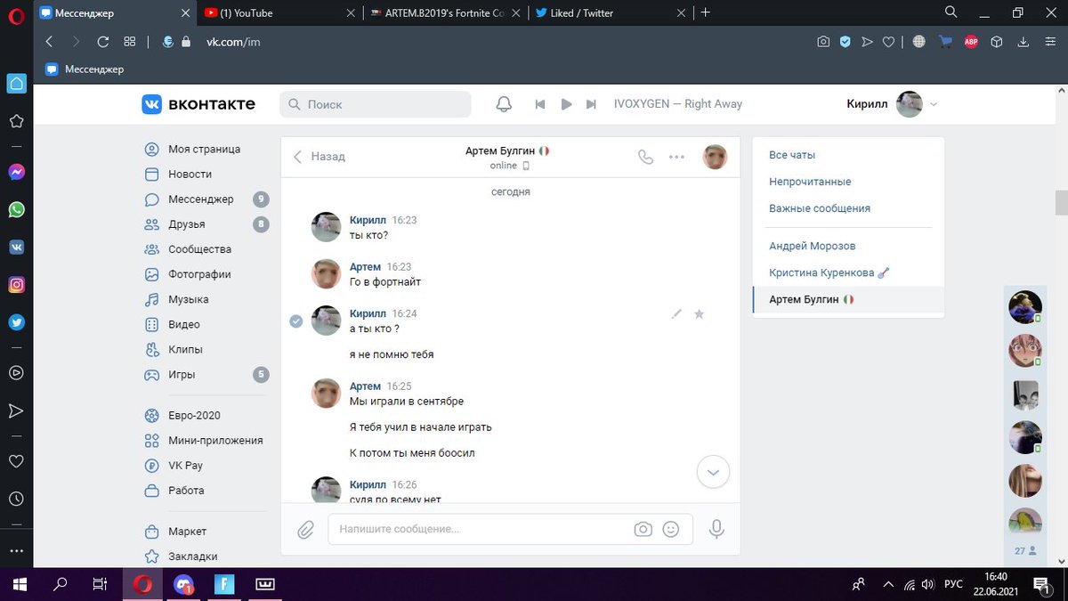
Task: Skip to the previous track in VK player
Action: tap(539, 104)
